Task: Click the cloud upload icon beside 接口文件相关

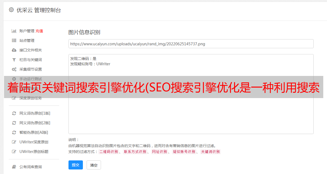Action: point(14,50)
